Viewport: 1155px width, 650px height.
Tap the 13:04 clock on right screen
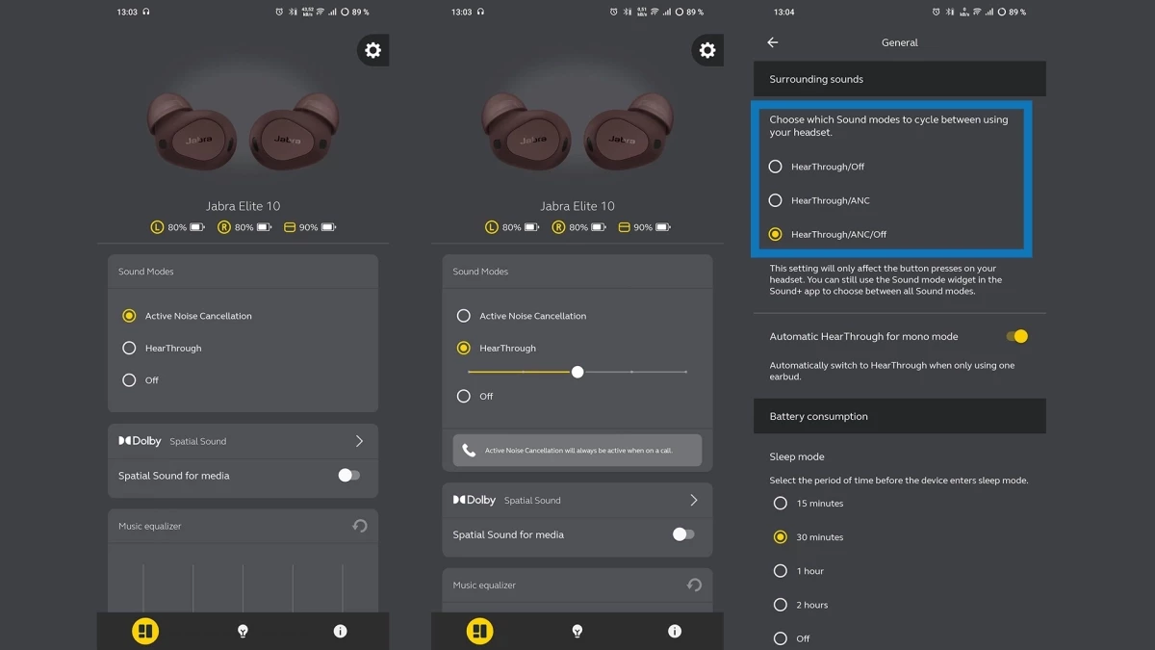click(x=784, y=13)
